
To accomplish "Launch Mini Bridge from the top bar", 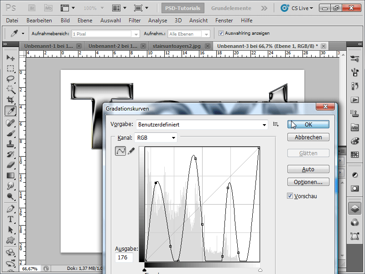I will (48, 8).
